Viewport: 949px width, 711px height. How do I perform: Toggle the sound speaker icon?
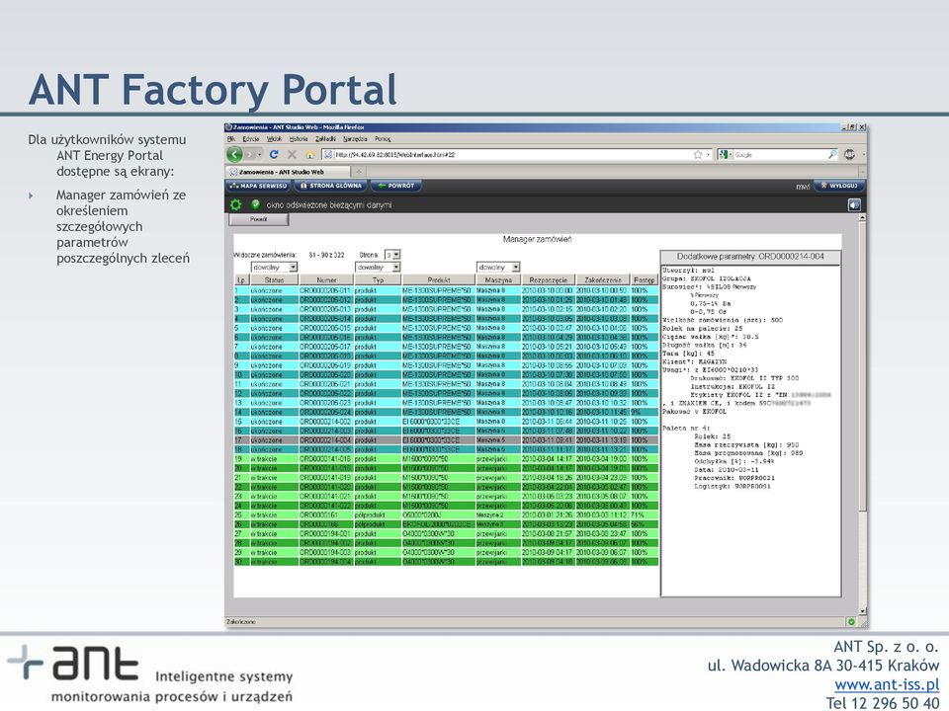coord(854,205)
